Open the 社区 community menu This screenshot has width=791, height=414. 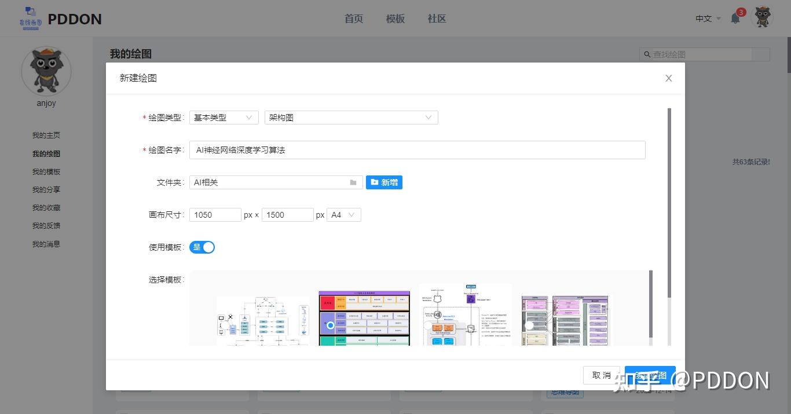pos(436,19)
